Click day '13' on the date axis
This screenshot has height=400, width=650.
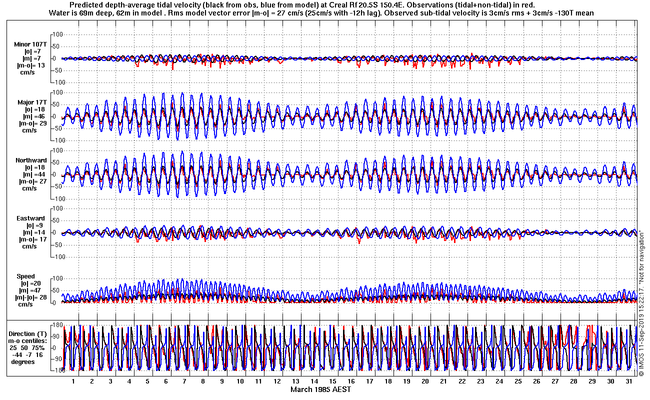(x=295, y=381)
